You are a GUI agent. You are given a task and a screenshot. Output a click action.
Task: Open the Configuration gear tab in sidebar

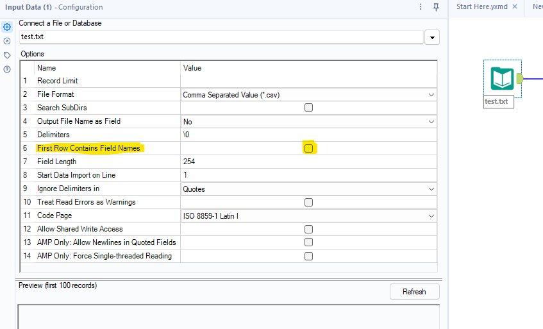[7, 27]
